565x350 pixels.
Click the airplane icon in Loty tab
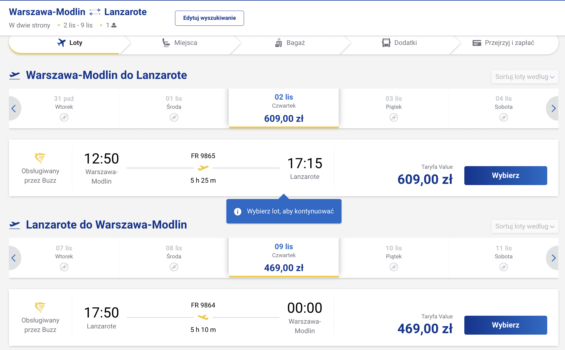click(x=61, y=43)
